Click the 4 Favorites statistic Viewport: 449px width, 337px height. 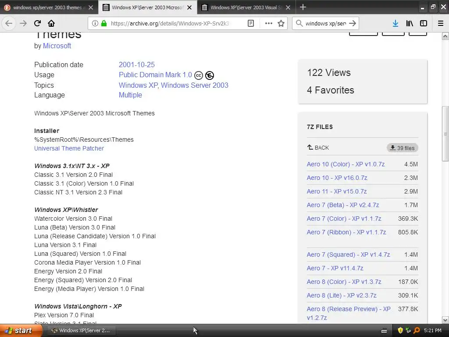pos(331,90)
